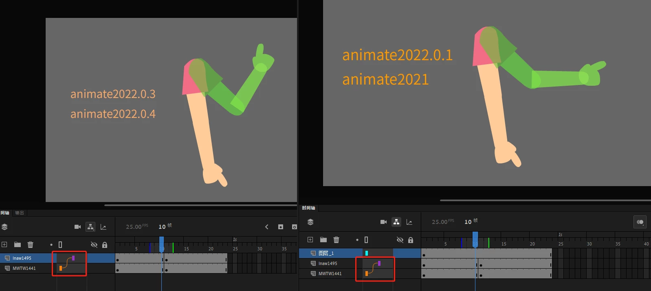
Task: Create new folder in left timeline
Action: pos(18,245)
